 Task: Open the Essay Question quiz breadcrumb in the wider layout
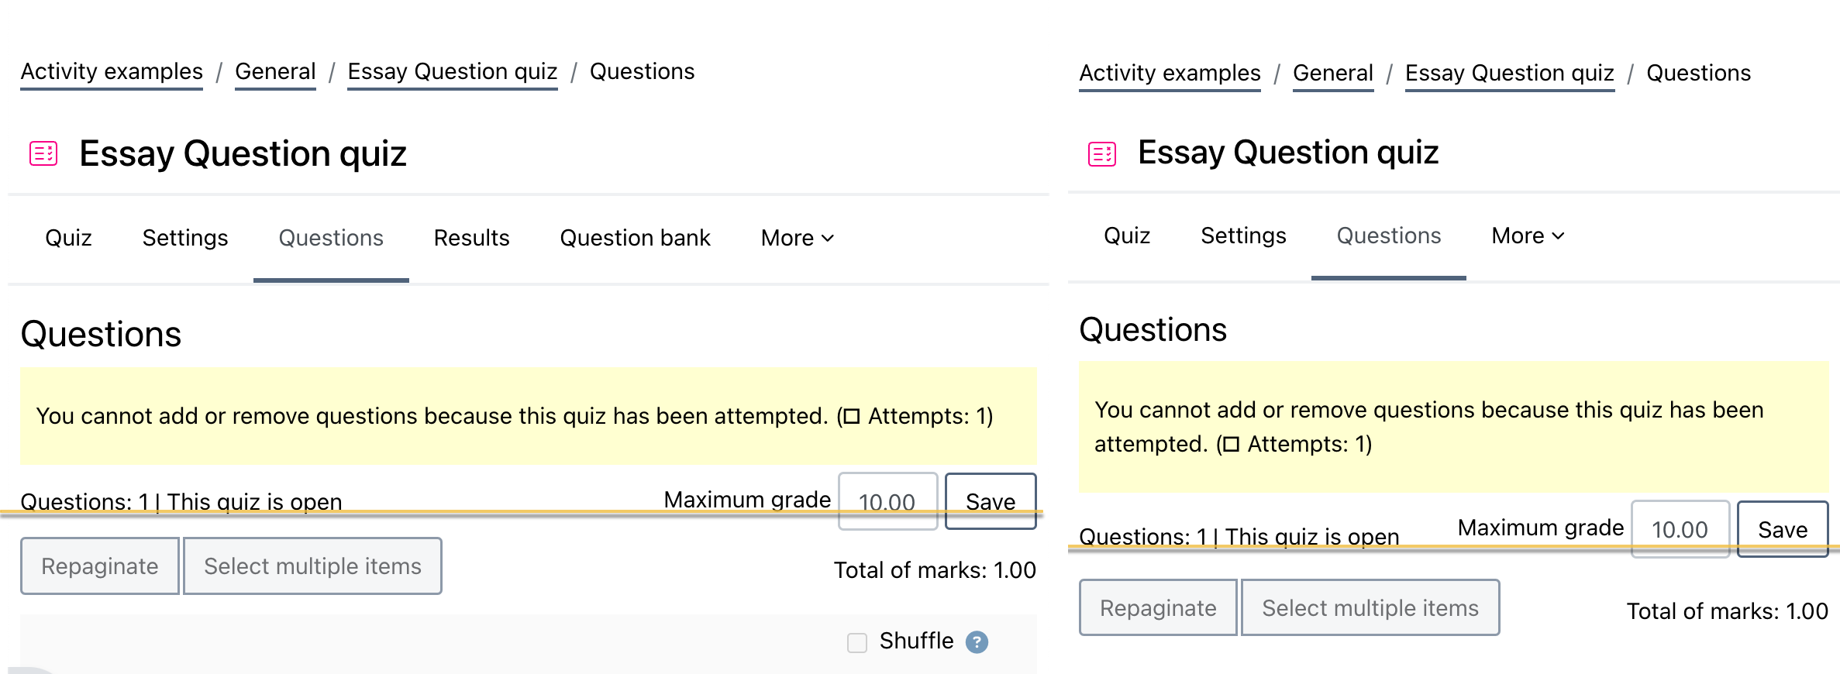tap(453, 72)
